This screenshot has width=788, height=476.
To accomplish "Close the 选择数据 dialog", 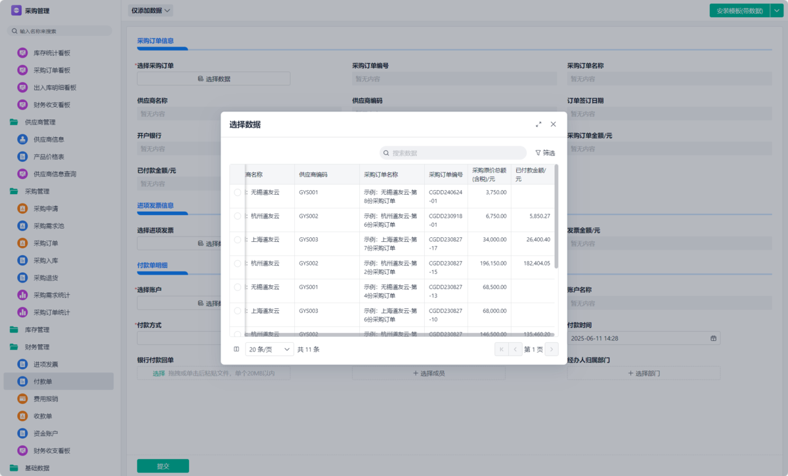I will pos(553,124).
